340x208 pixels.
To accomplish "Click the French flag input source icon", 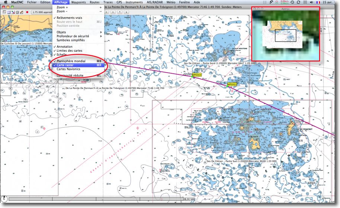I will tap(318, 2).
